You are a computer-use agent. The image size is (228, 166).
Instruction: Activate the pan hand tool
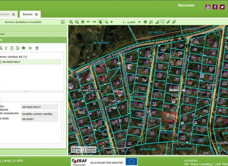click(x=100, y=22)
